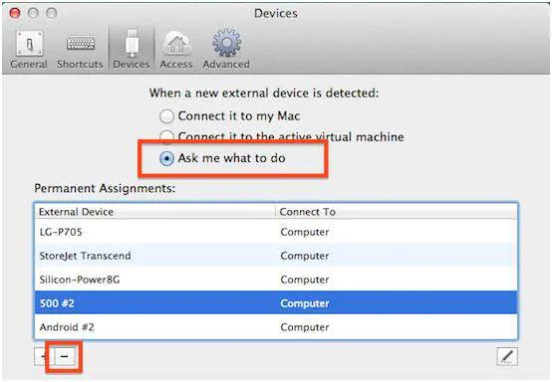The image size is (552, 382).
Task: Open the Advanced gear pane
Action: (x=226, y=49)
